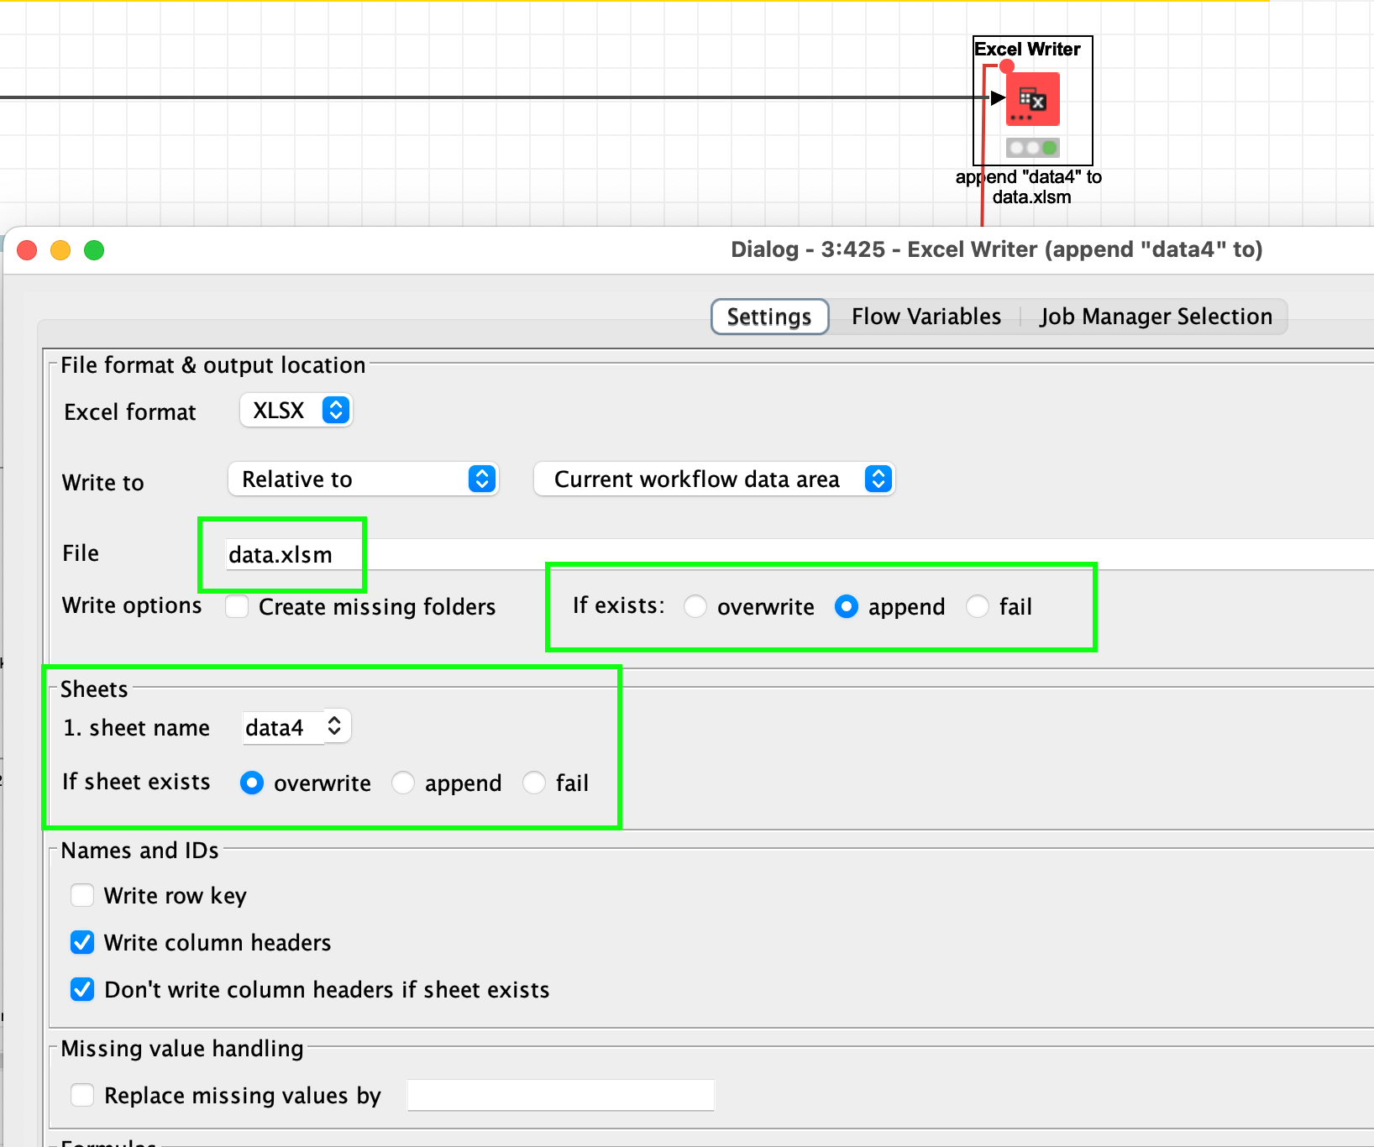
Task: Switch to the Settings tab
Action: tap(769, 317)
